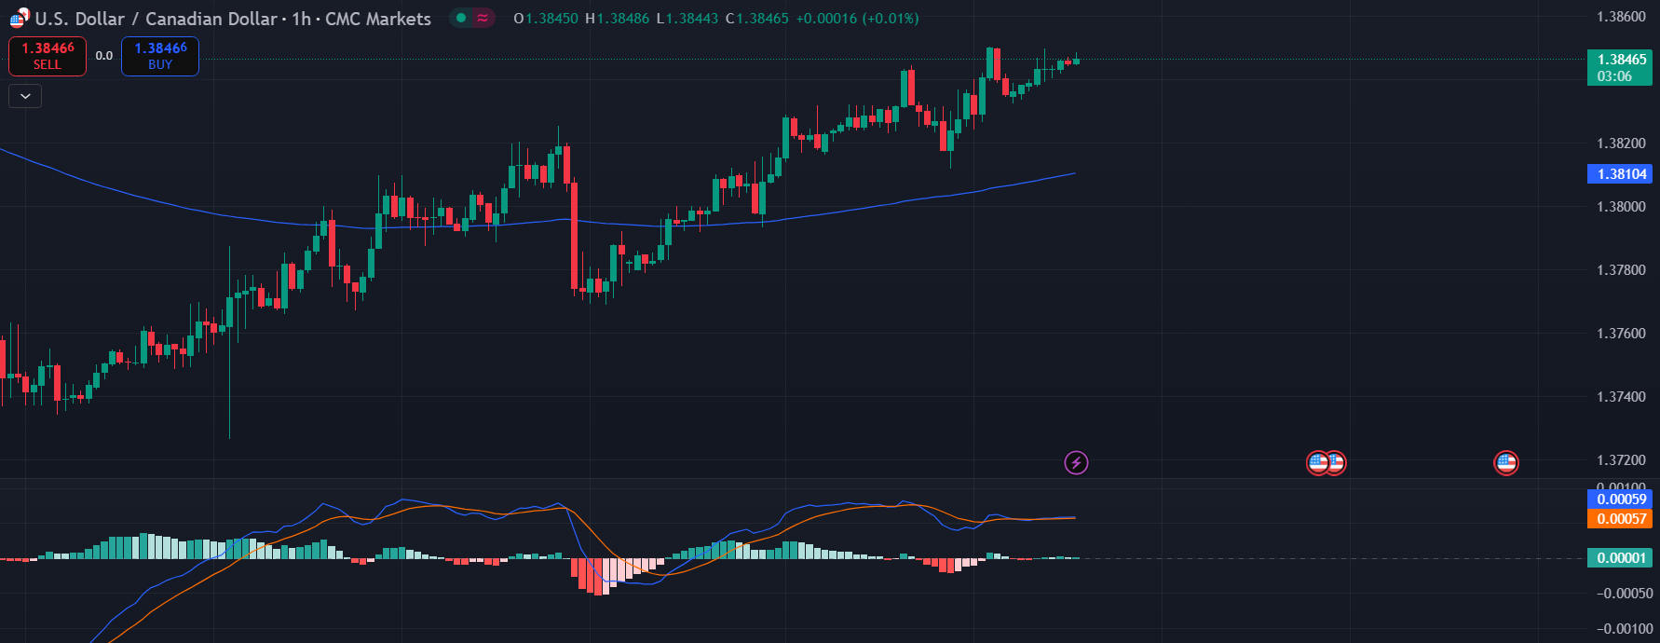Image resolution: width=1660 pixels, height=643 pixels.
Task: Click the green histogram value label 0.00001
Action: 1620,558
